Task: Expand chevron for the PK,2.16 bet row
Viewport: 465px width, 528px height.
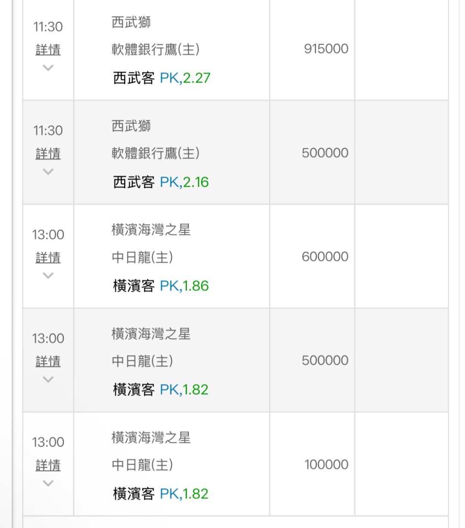Action: (48, 171)
